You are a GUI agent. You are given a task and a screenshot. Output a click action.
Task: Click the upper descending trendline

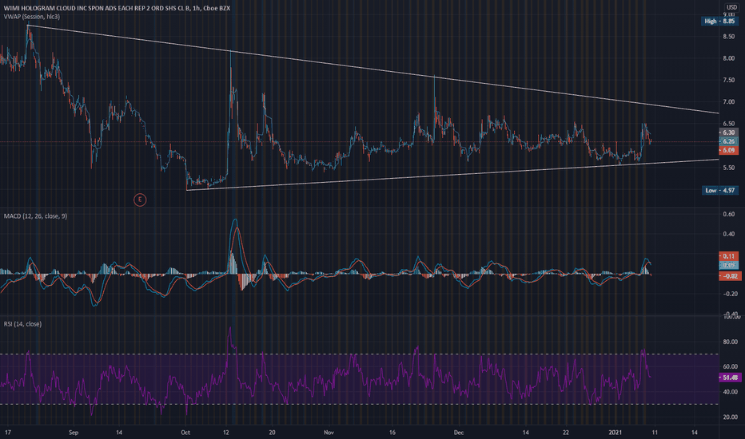tap(373, 69)
